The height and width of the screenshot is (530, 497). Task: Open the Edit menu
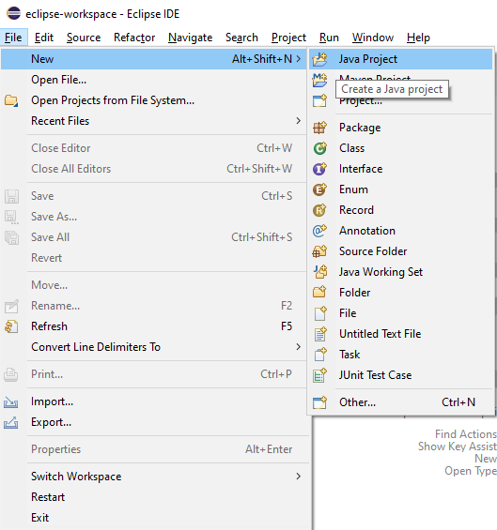coord(44,38)
